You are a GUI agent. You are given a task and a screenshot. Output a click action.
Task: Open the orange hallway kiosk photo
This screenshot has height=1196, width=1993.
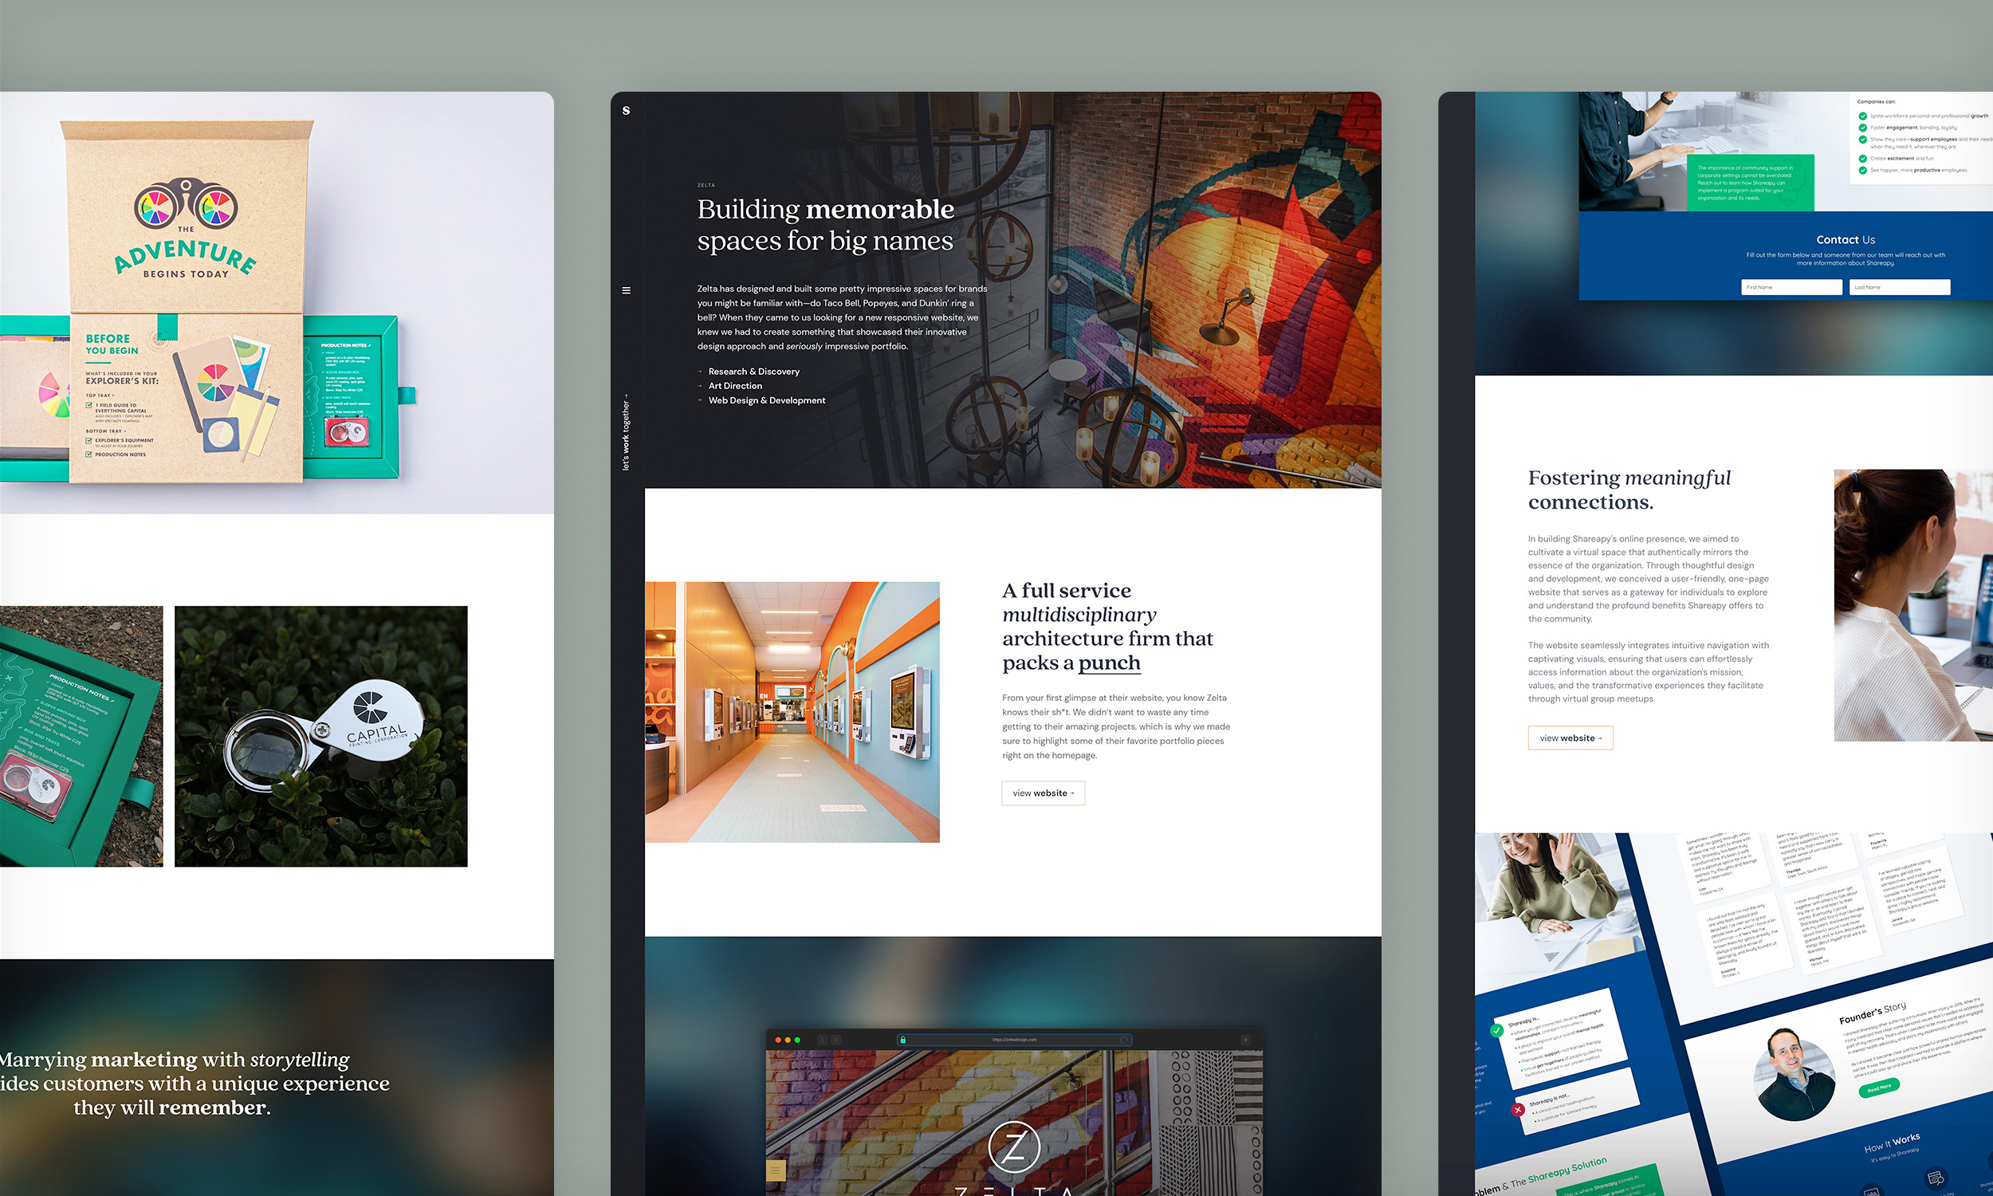792,712
